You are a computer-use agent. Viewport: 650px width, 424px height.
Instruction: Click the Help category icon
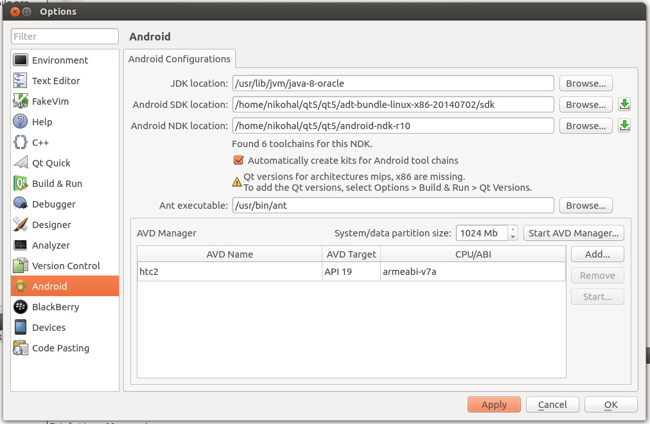coord(21,122)
